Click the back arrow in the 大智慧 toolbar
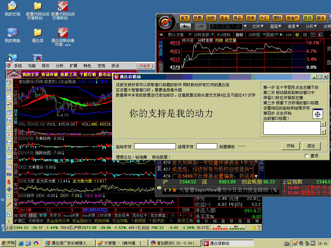 185,26
